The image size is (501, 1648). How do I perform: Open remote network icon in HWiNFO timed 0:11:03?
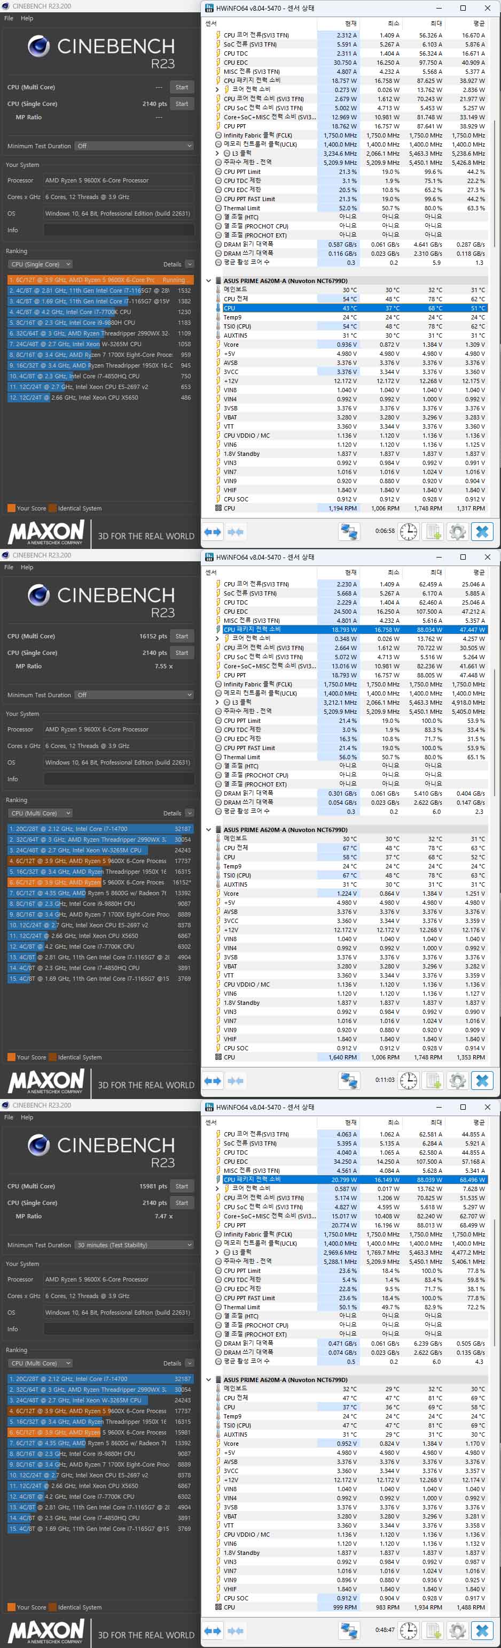pyautogui.click(x=349, y=1080)
